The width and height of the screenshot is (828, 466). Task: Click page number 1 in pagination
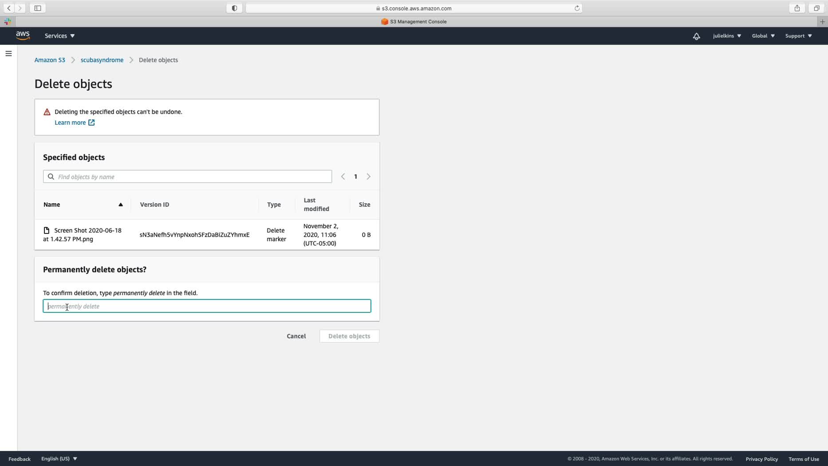click(355, 177)
